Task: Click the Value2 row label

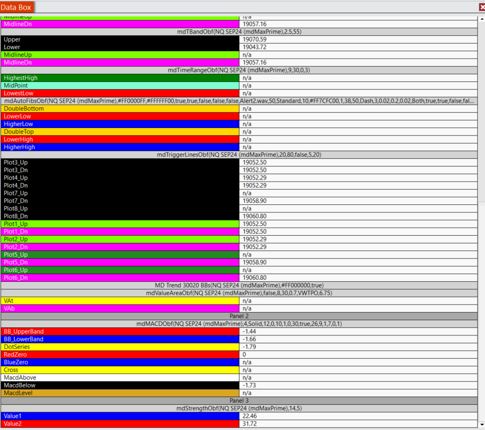Action: pyautogui.click(x=120, y=423)
